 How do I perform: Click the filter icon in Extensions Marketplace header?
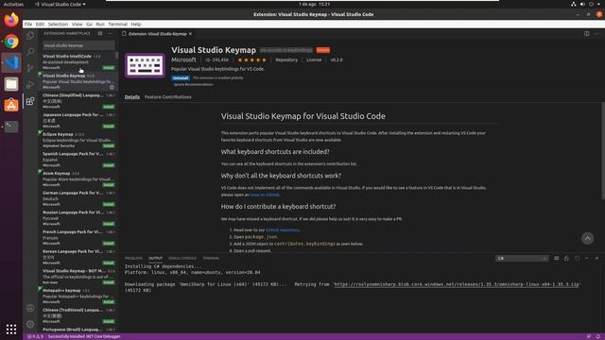click(100, 34)
